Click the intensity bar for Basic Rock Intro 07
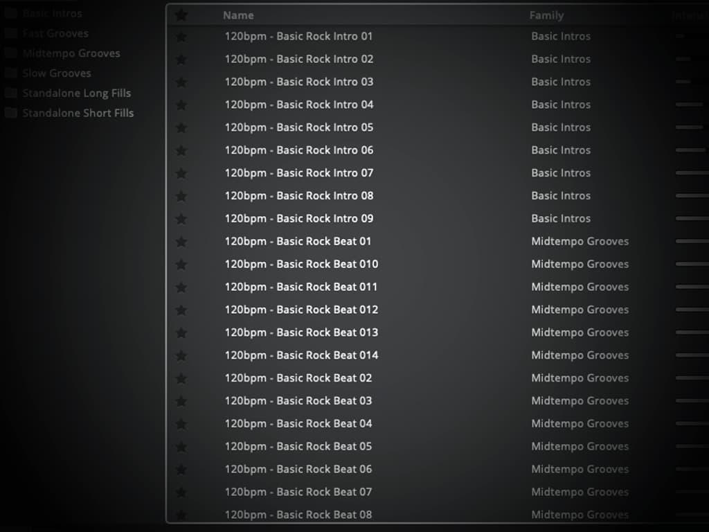This screenshot has height=532, width=709. [x=690, y=173]
